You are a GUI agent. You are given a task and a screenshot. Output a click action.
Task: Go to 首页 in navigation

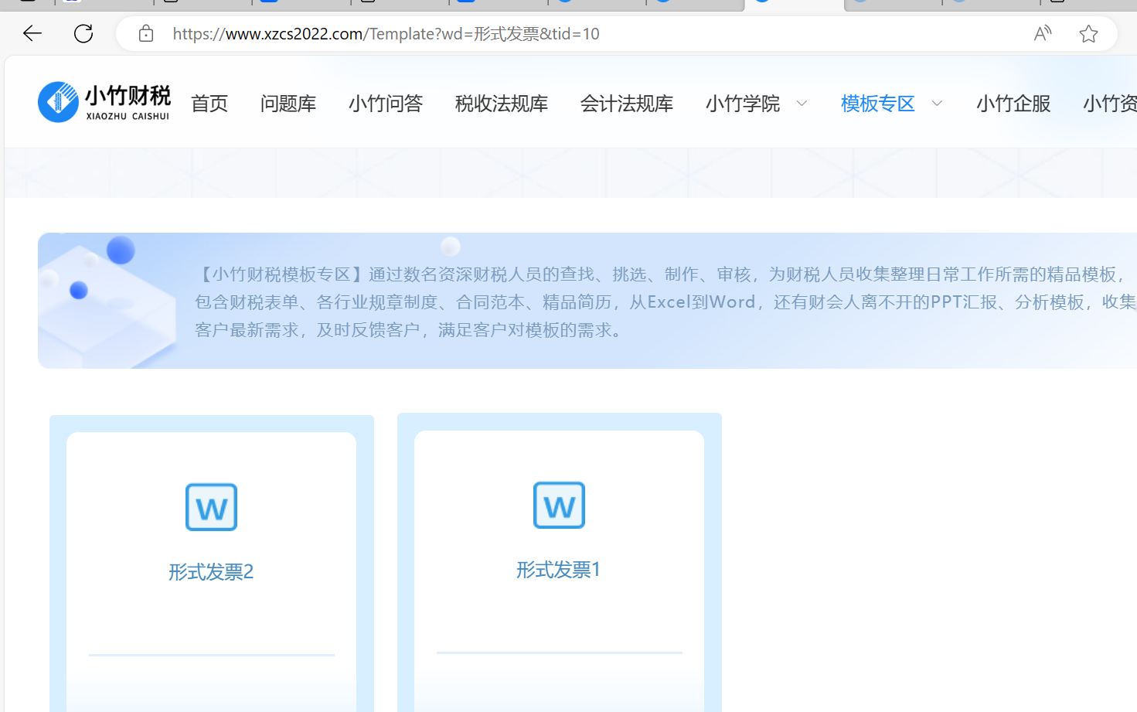coord(209,104)
